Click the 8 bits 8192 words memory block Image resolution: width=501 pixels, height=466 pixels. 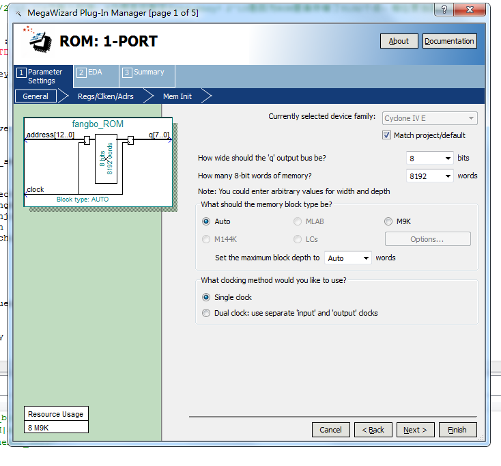click(x=106, y=159)
